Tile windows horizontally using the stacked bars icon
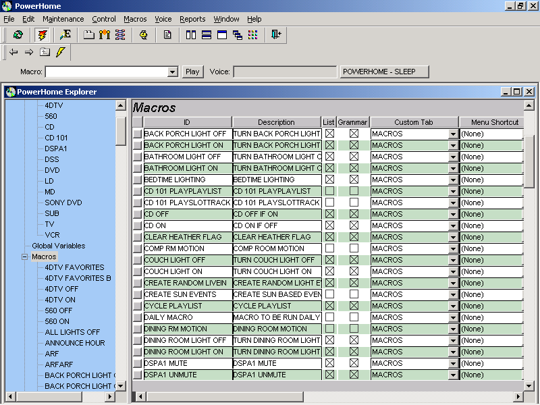The image size is (540, 405). pyautogui.click(x=207, y=35)
